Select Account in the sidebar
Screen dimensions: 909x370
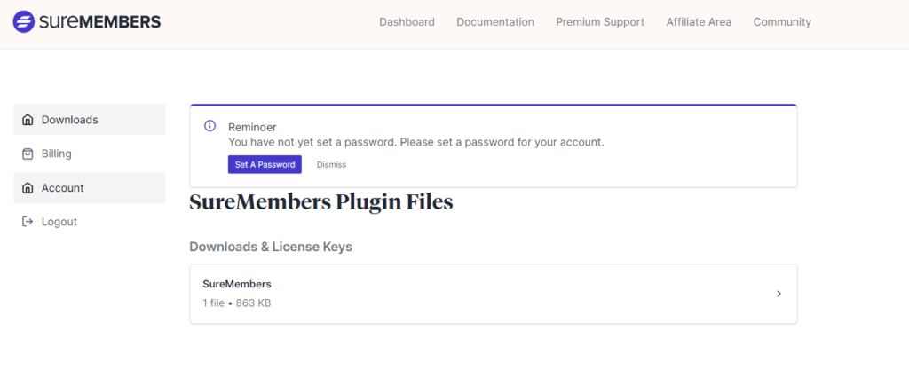(x=90, y=187)
